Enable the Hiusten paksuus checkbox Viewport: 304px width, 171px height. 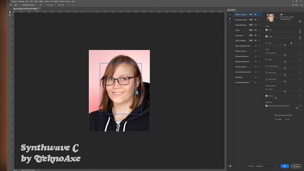pyautogui.click(x=266, y=66)
